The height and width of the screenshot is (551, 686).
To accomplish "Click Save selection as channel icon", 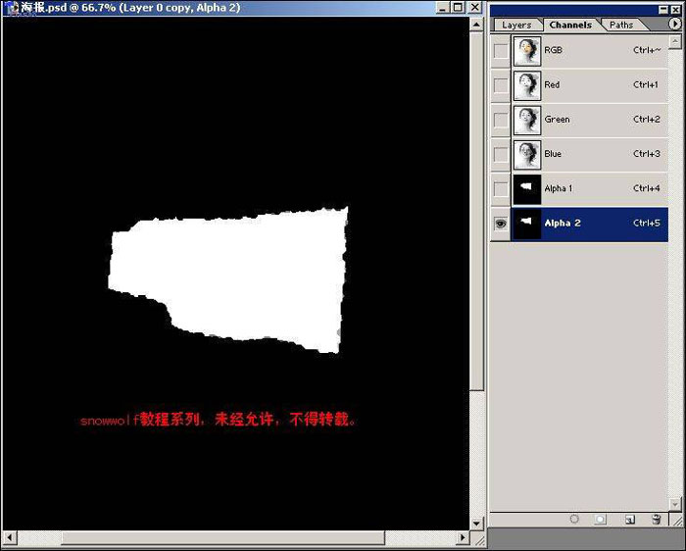I will [602, 520].
